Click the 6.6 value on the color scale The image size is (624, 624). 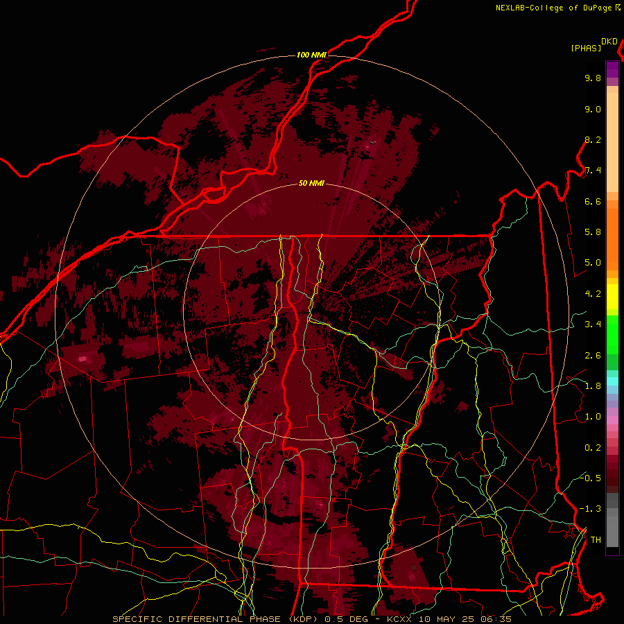593,201
